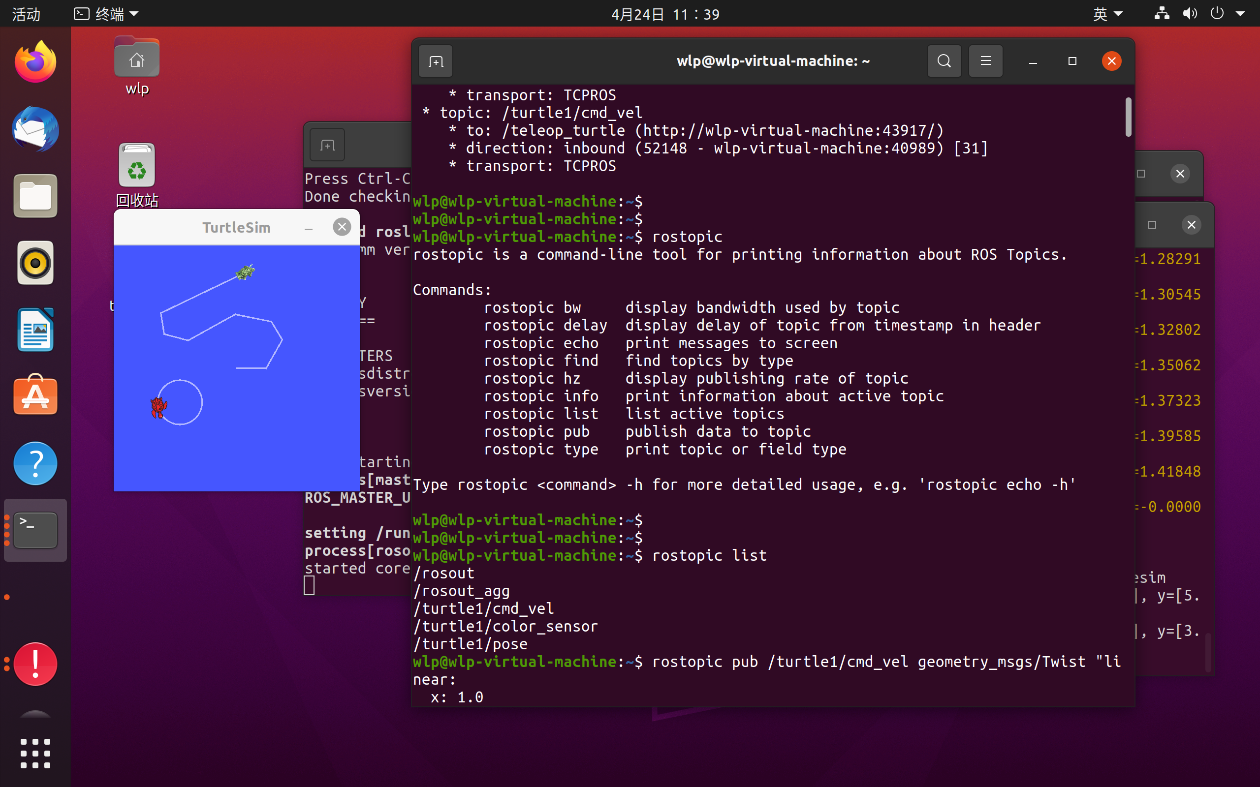Open LibreOffice Writer from dock
Viewport: 1260px width, 787px height.
pyautogui.click(x=35, y=330)
